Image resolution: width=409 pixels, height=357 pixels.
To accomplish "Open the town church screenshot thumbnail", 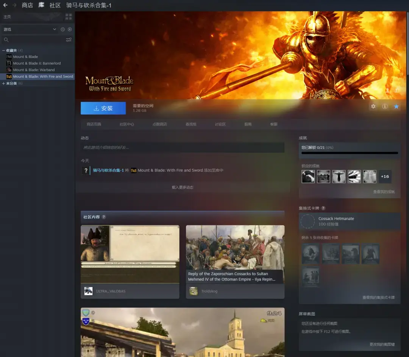I will click(x=183, y=332).
